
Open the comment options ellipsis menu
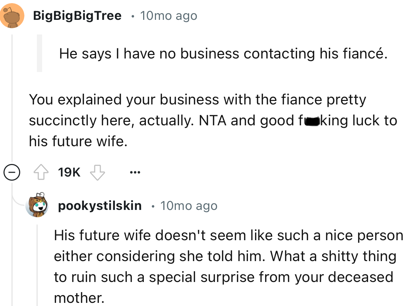tap(135, 172)
